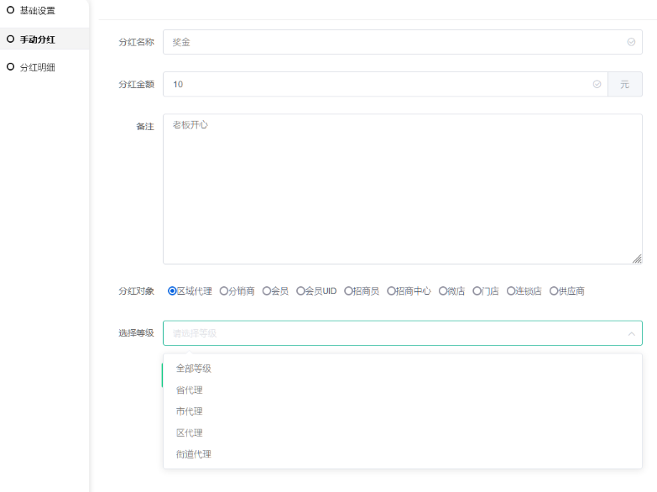Pick 省代理 in the dropdown list
657x492 pixels.
[x=189, y=390]
